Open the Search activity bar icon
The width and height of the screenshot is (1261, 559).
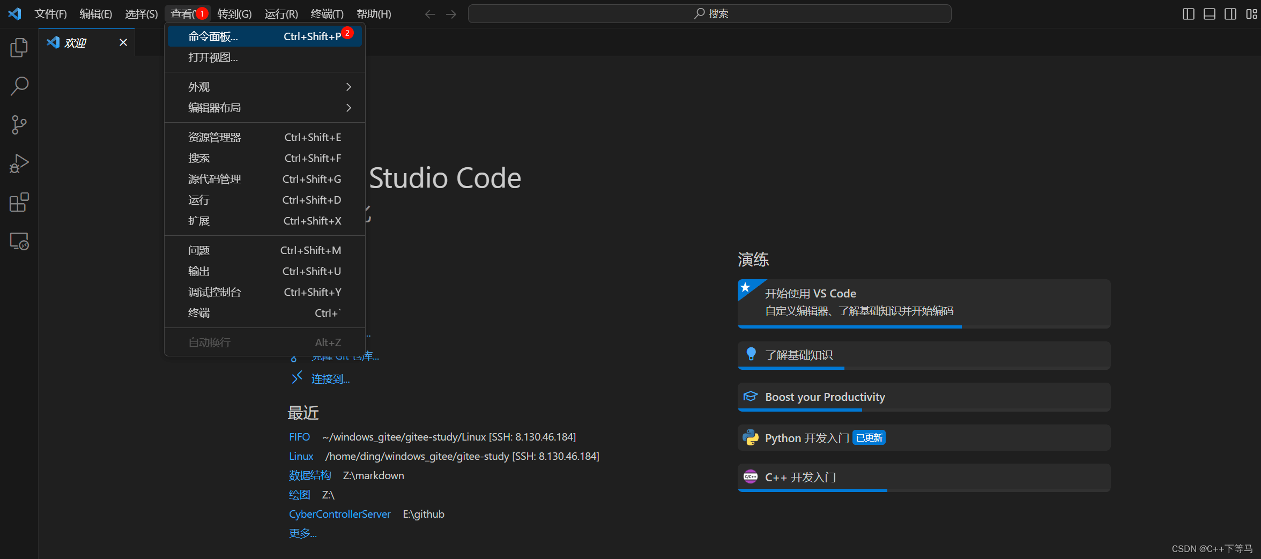pyautogui.click(x=19, y=86)
